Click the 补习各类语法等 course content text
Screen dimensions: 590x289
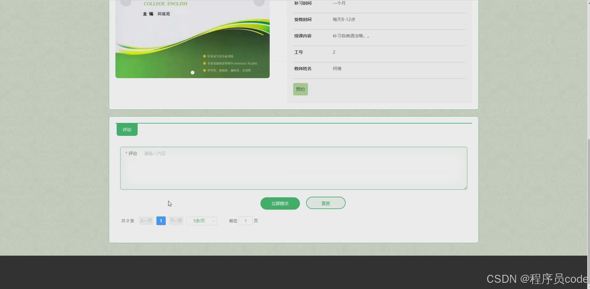tap(351, 36)
